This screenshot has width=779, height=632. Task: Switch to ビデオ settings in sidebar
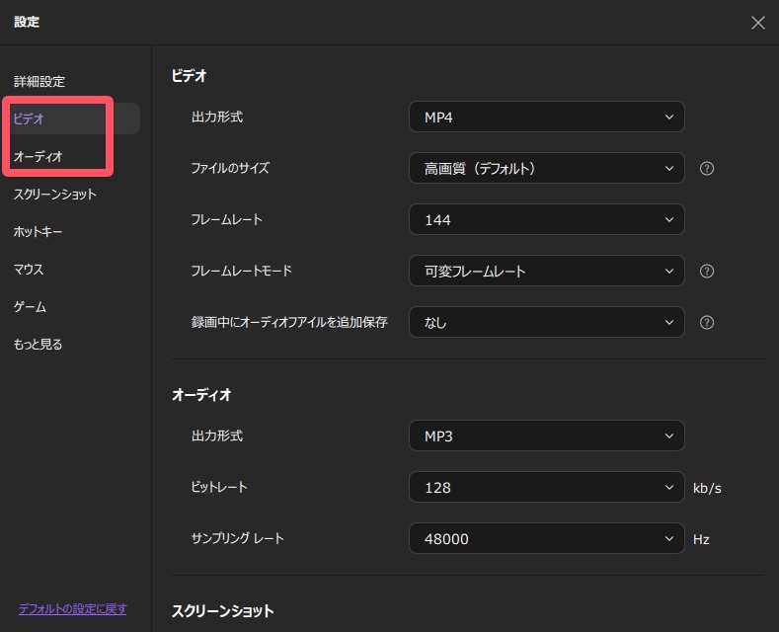pyautogui.click(x=30, y=119)
